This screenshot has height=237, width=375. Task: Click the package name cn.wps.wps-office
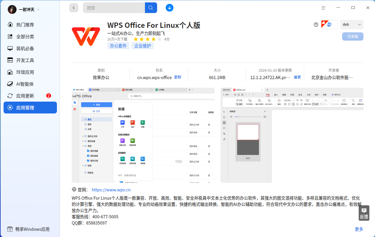tap(154, 77)
